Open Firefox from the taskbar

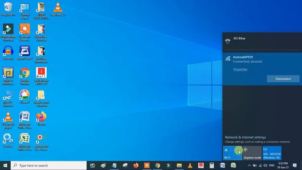click(136, 165)
